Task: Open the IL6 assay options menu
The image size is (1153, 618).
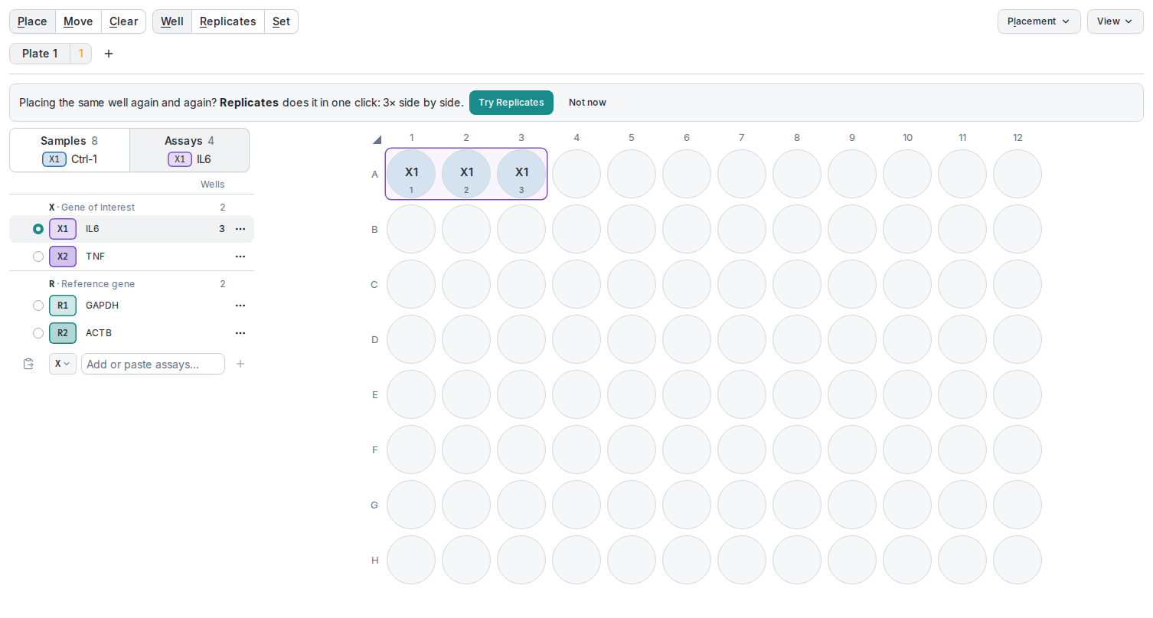Action: tap(240, 229)
